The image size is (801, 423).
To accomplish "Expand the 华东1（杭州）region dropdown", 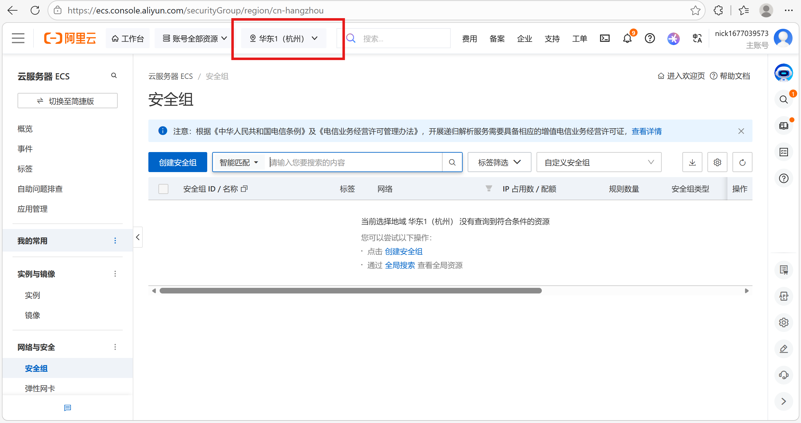I will point(283,38).
